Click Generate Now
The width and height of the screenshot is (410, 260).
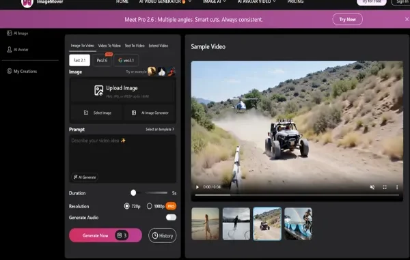coord(105,235)
